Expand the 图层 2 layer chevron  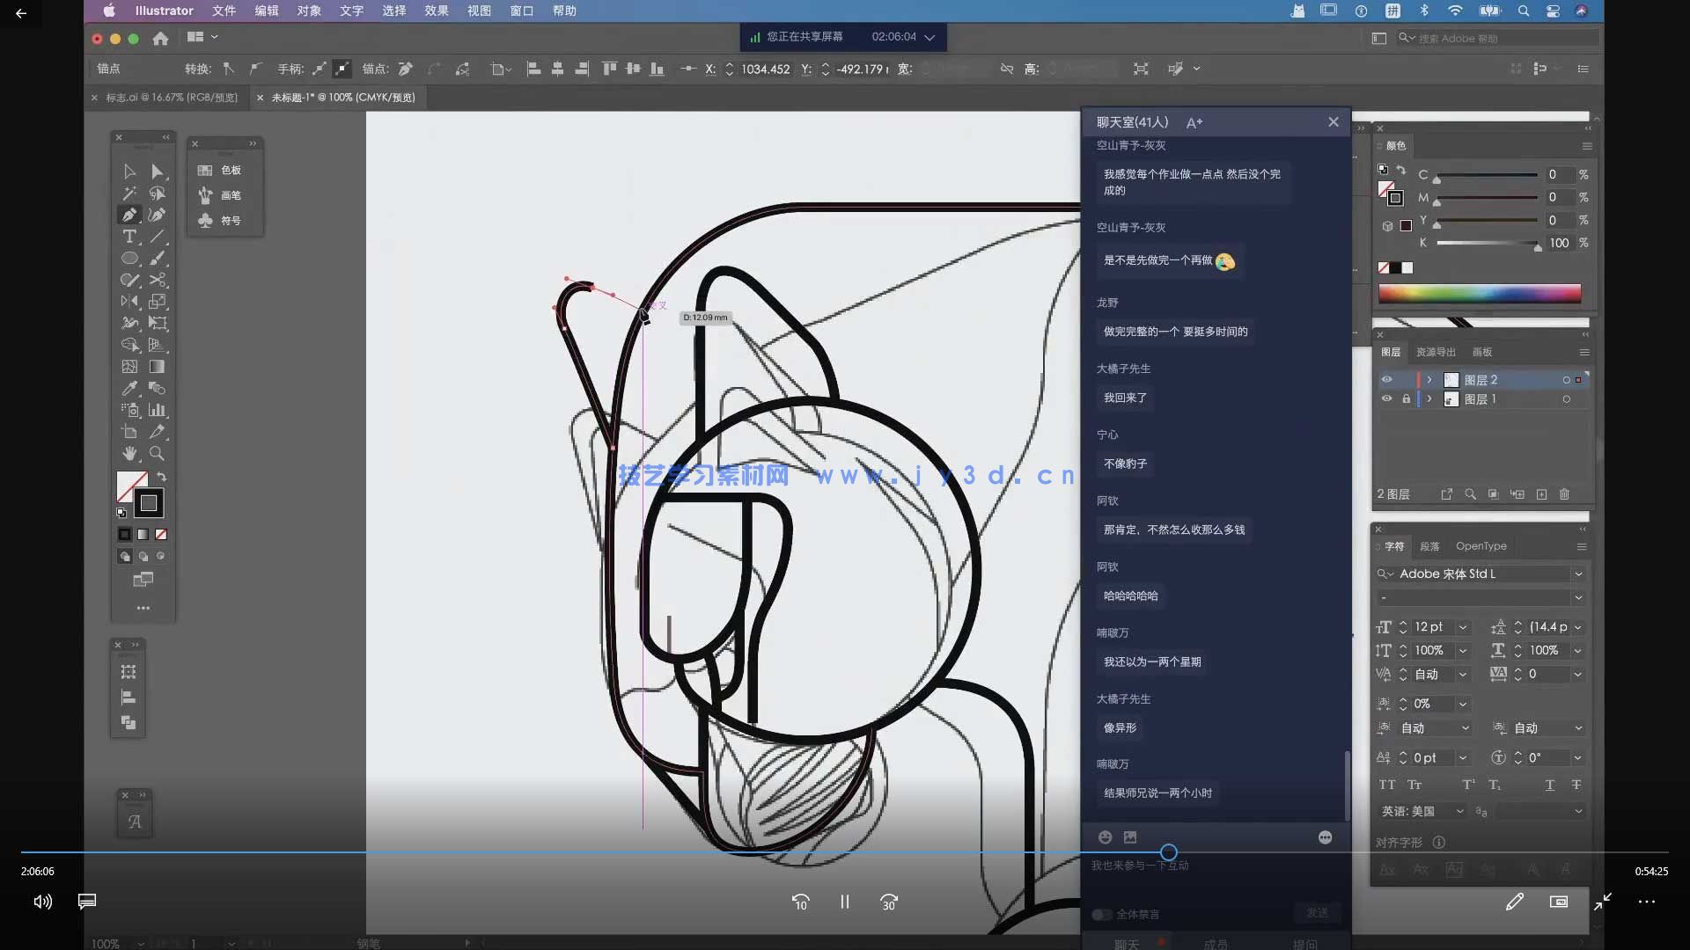tap(1429, 380)
